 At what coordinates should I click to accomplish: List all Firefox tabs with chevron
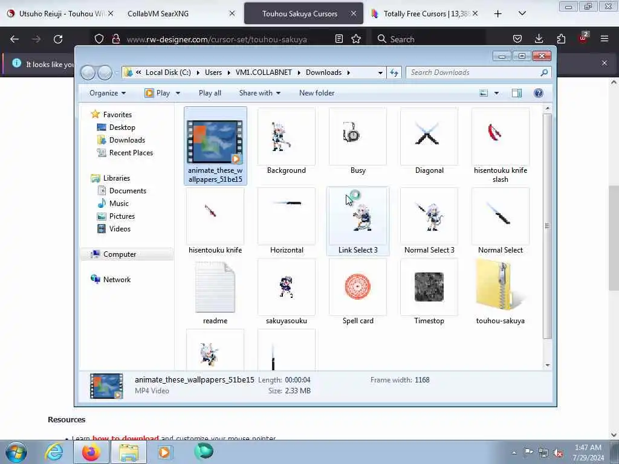coord(522,13)
